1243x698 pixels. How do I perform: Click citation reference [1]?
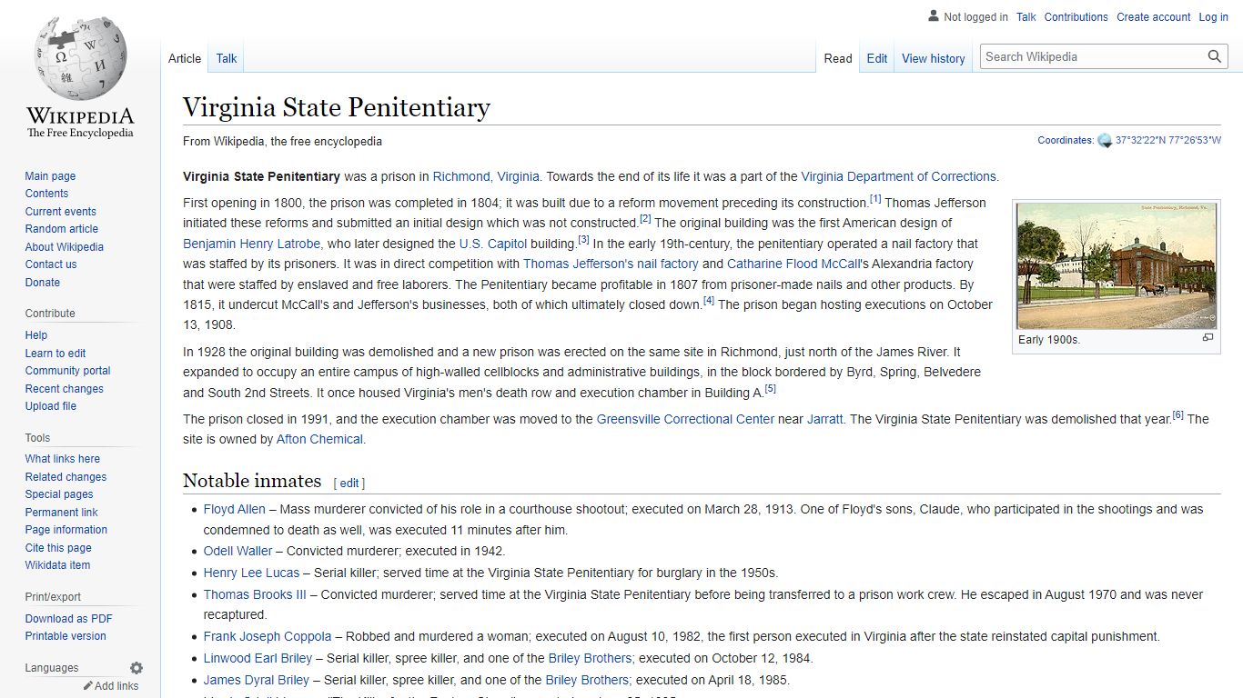coord(875,199)
